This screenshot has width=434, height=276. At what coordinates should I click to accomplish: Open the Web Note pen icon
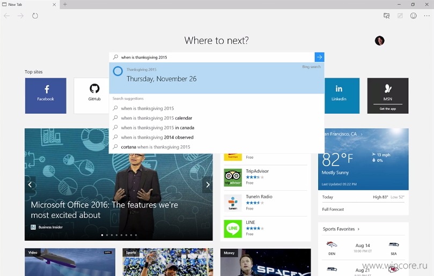[400, 16]
